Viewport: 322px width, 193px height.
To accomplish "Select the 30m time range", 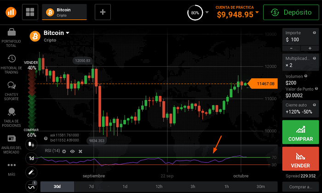I will [261, 187].
